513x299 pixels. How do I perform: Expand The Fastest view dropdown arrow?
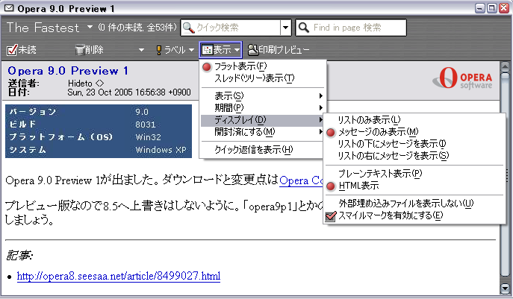[x=90, y=27]
